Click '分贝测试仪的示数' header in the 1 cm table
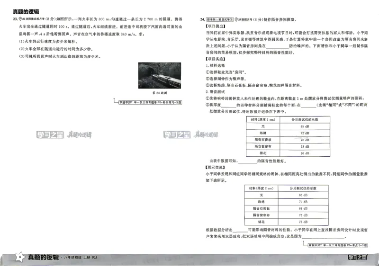 (x=305, y=120)
